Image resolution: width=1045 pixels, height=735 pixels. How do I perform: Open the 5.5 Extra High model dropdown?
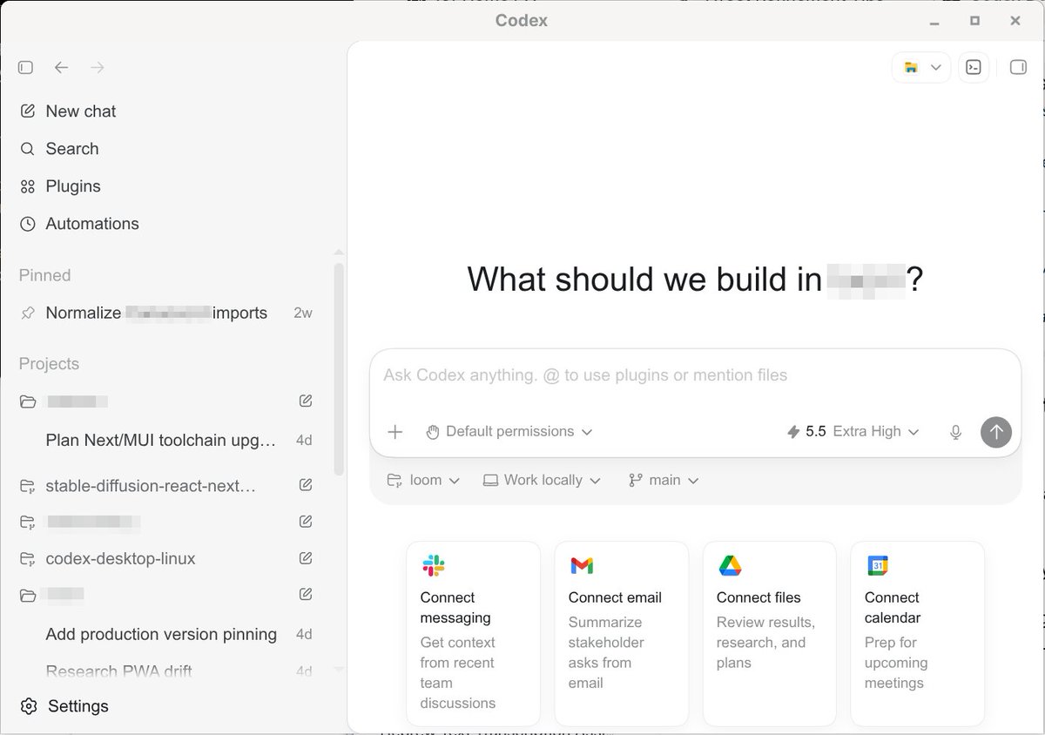click(x=853, y=431)
